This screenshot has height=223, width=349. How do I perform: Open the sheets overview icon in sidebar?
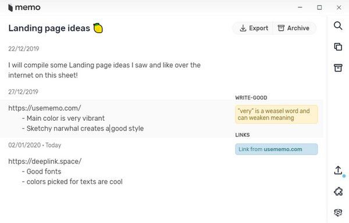338,46
